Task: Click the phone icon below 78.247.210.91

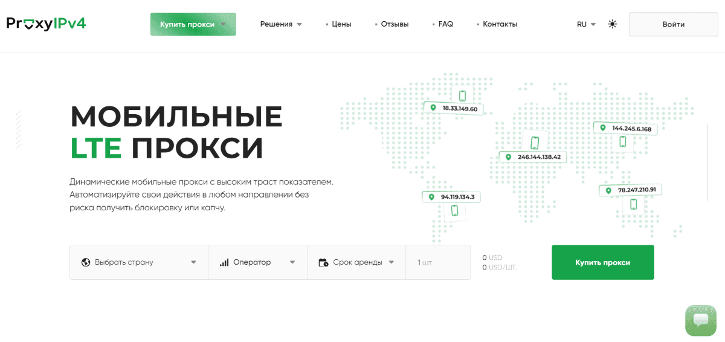Action: 634,204
